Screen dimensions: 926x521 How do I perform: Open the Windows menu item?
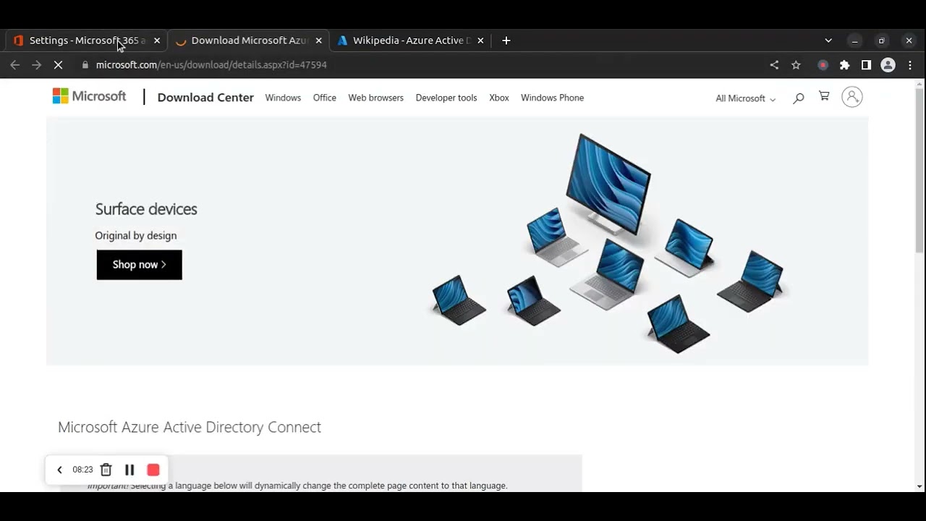[x=283, y=98]
